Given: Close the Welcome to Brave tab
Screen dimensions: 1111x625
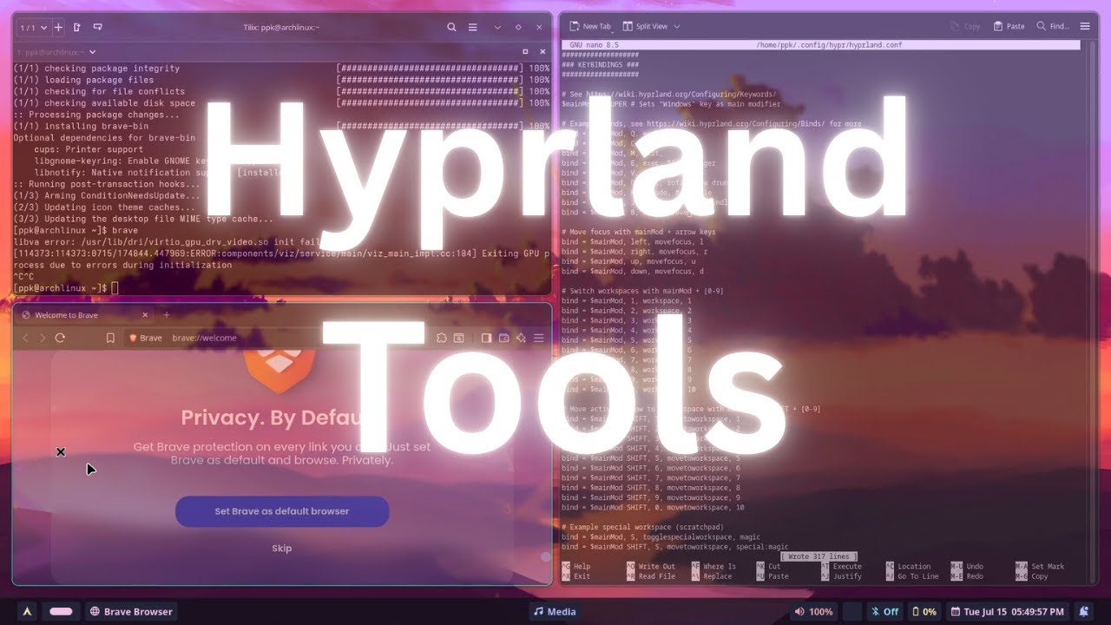Looking at the screenshot, I should pos(145,315).
